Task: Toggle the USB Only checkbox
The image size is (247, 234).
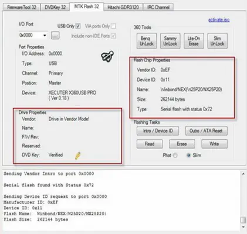Action: click(78, 26)
